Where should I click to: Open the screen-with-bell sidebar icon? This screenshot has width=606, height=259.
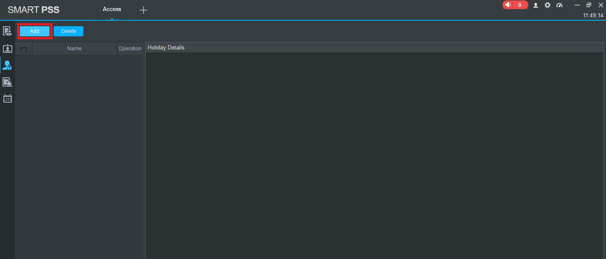point(7,82)
